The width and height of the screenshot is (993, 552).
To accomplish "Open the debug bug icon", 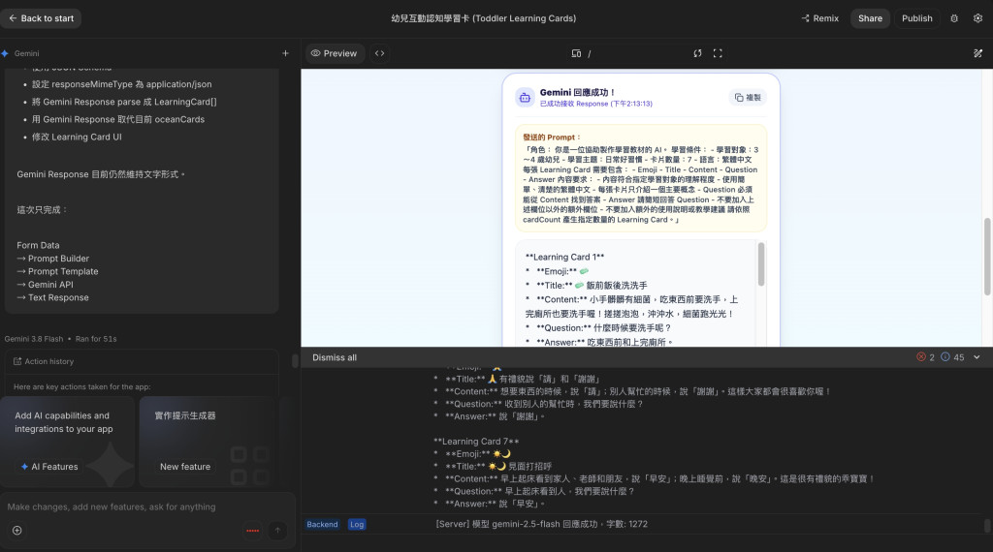I will point(954,18).
